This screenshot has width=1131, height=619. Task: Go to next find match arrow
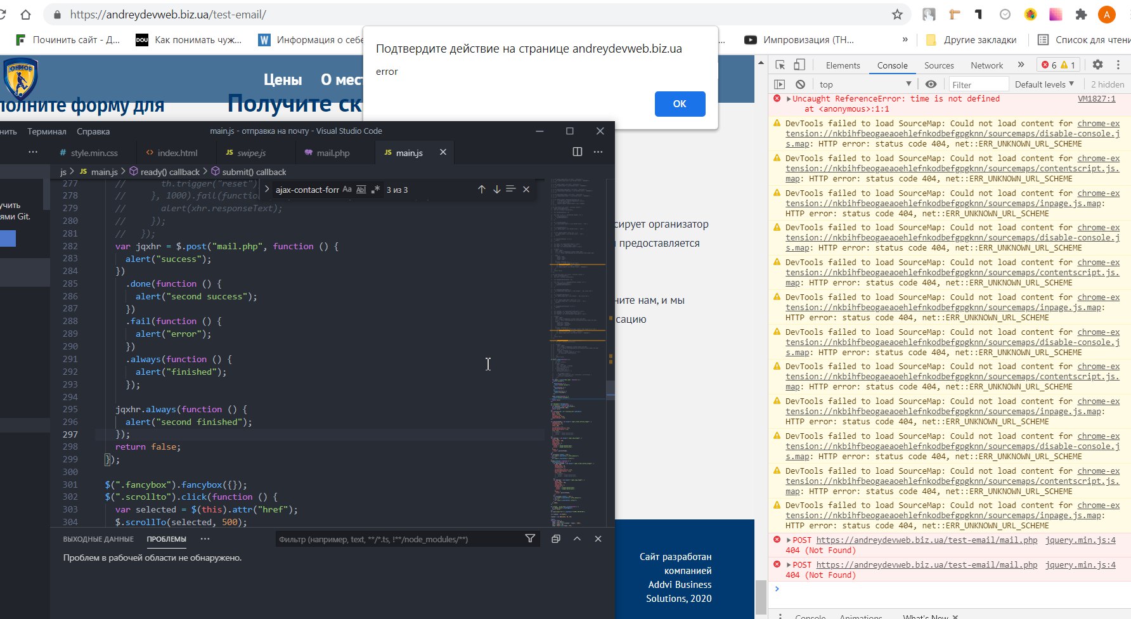pyautogui.click(x=496, y=189)
